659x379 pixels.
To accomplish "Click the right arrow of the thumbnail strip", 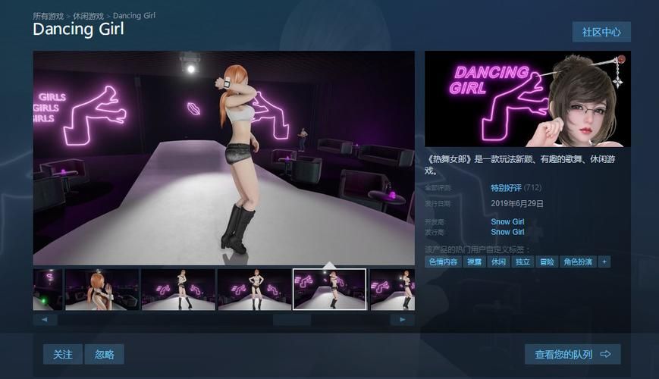I will pos(403,320).
